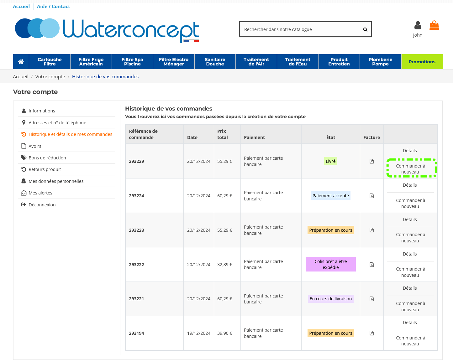
Task: Click Commander à nouveau for order 293229
Action: [x=410, y=169]
